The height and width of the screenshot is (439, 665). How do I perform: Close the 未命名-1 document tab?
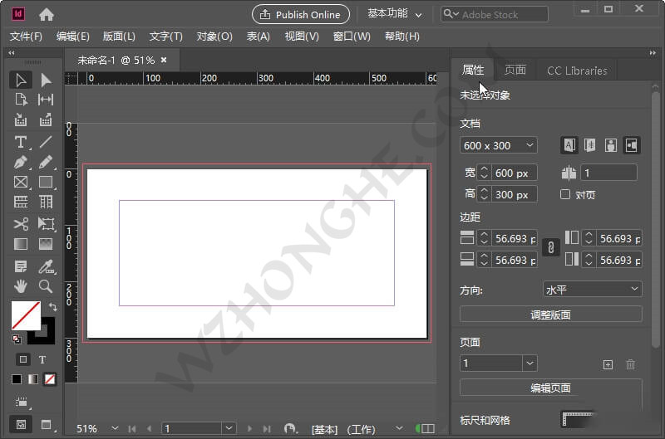(x=164, y=60)
